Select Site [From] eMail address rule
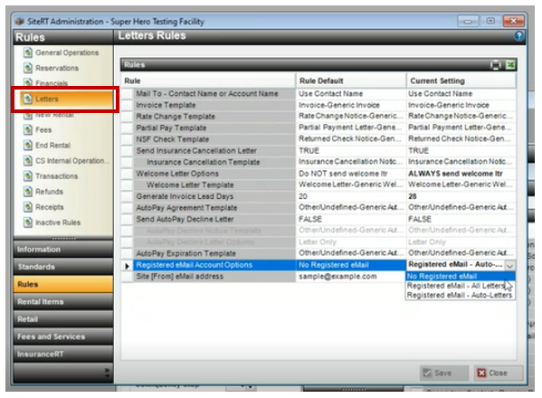Image resolution: width=542 pixels, height=398 pixels. [214, 277]
